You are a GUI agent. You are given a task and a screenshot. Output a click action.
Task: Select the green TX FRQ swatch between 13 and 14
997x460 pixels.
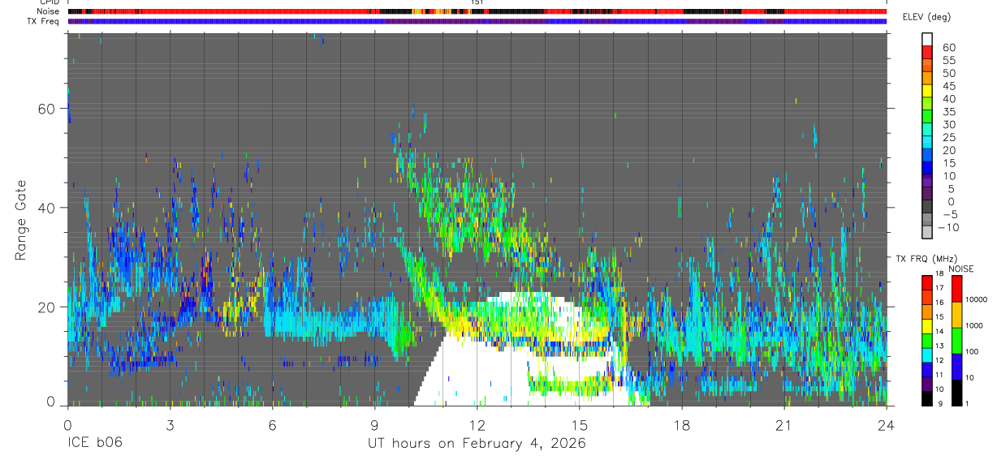(x=927, y=340)
